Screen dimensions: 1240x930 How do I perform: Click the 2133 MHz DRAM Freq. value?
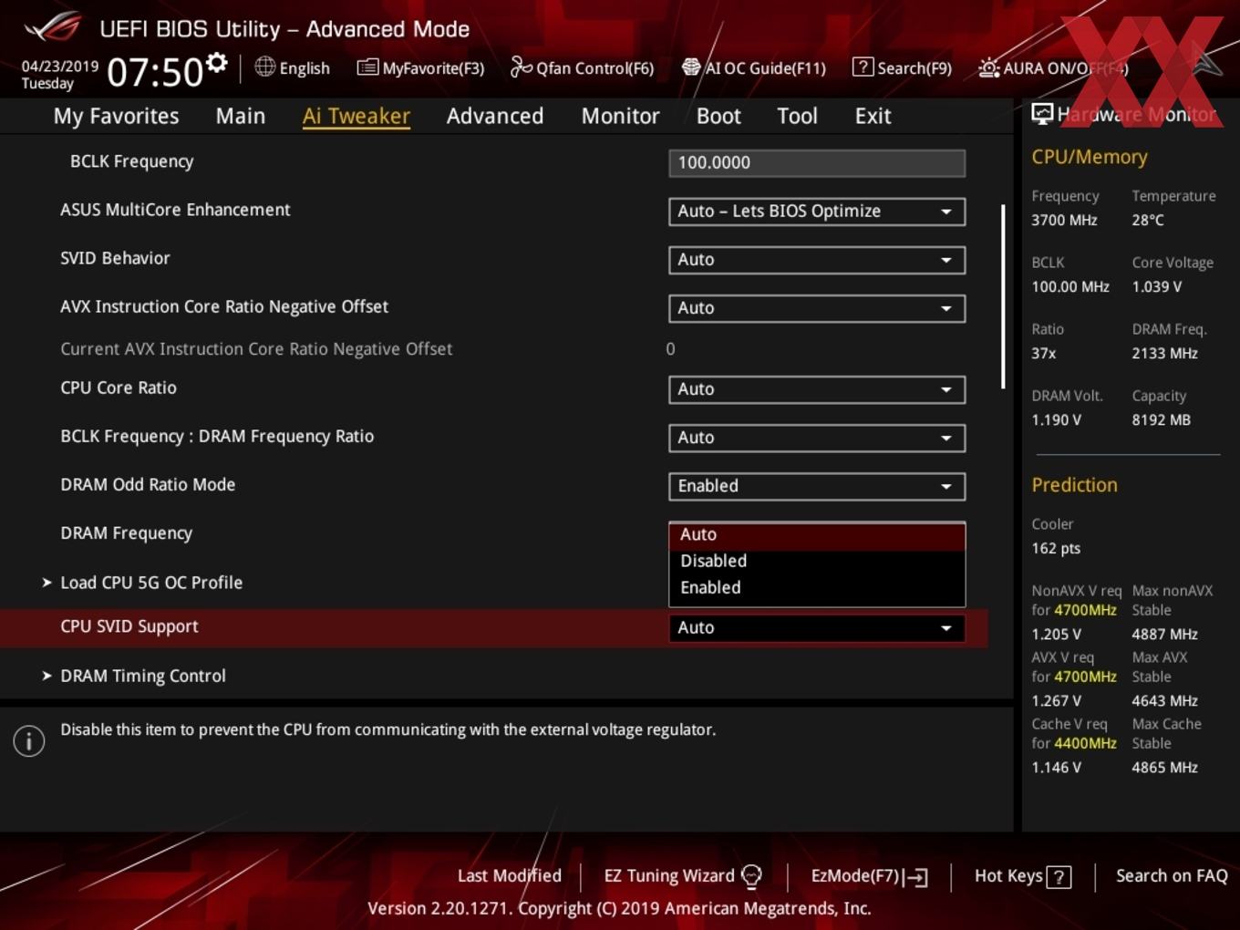(x=1164, y=354)
